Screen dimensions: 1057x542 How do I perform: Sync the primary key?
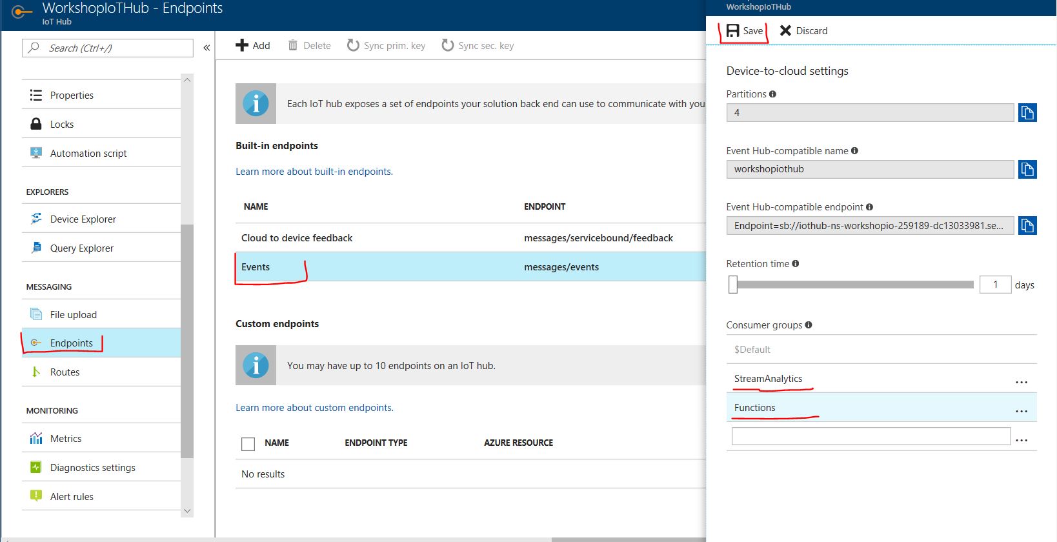[386, 46]
